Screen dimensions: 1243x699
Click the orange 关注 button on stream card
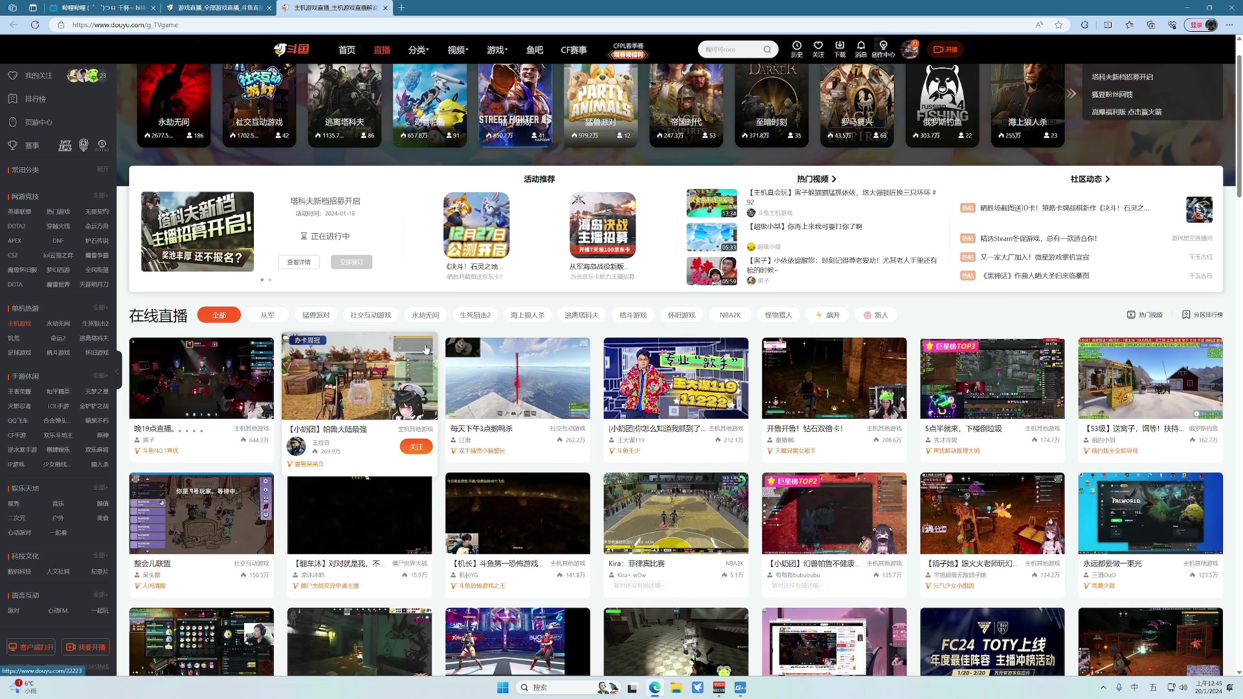coord(416,447)
